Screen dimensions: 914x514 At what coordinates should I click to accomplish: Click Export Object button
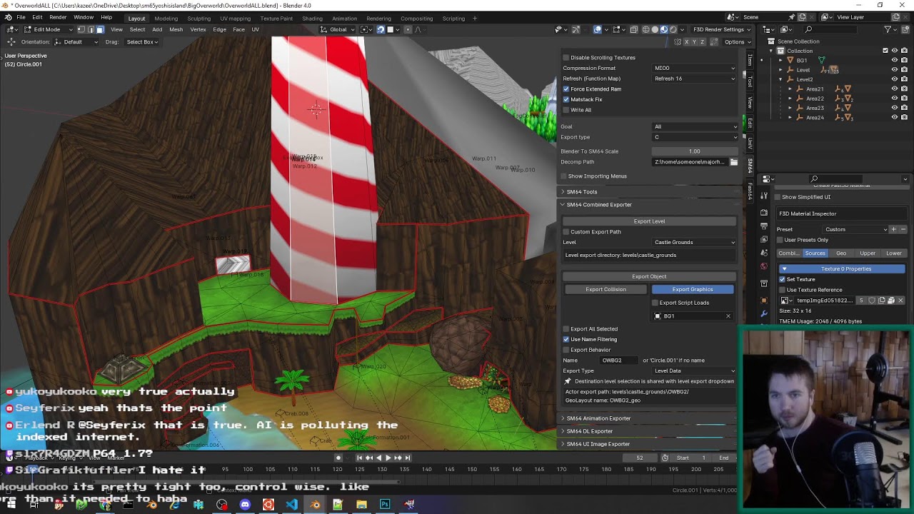pyautogui.click(x=649, y=276)
